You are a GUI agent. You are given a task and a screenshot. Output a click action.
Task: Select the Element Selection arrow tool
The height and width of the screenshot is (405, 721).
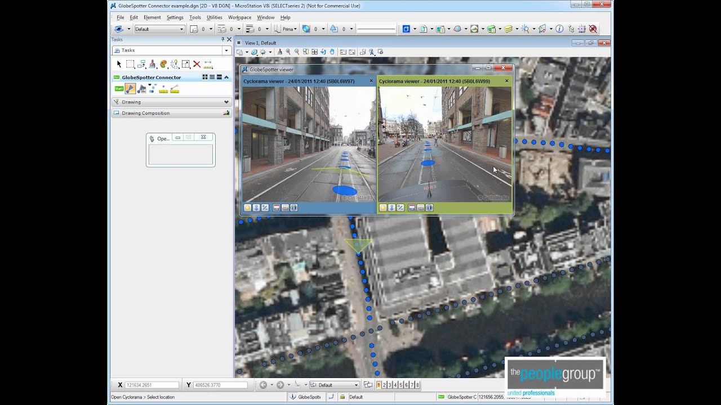(x=119, y=64)
